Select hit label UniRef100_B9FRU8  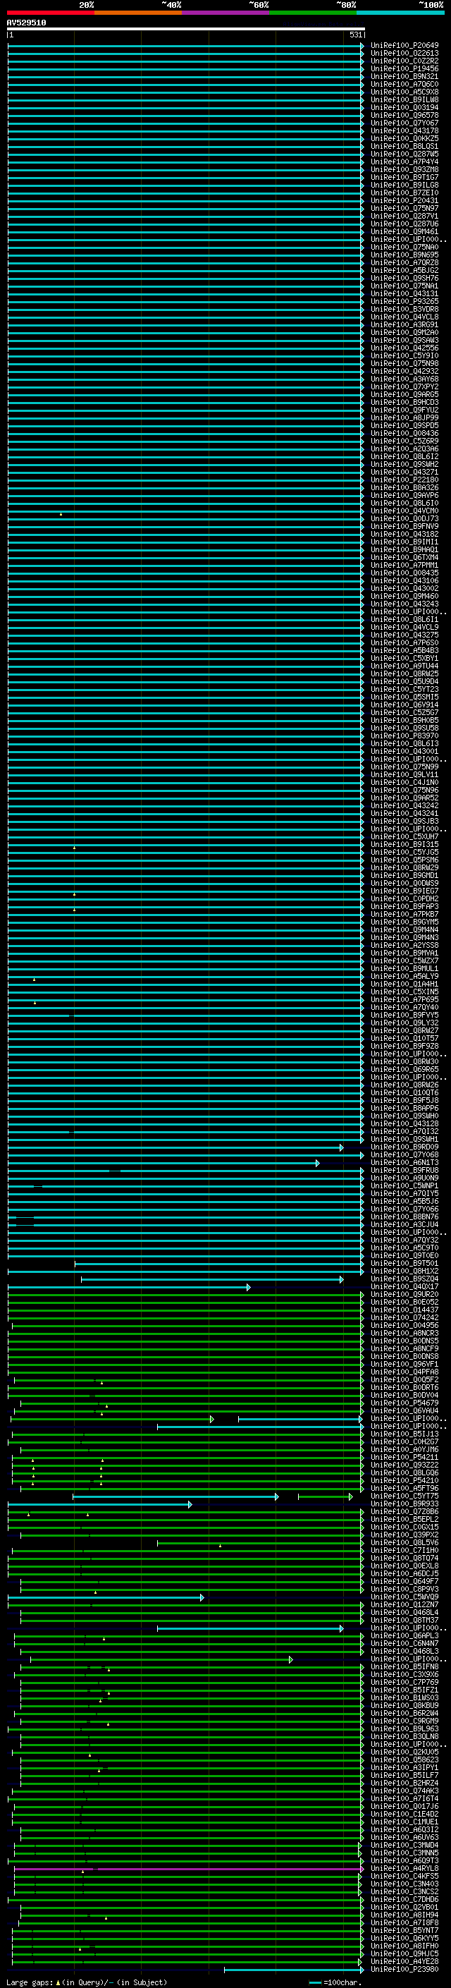(404, 1171)
